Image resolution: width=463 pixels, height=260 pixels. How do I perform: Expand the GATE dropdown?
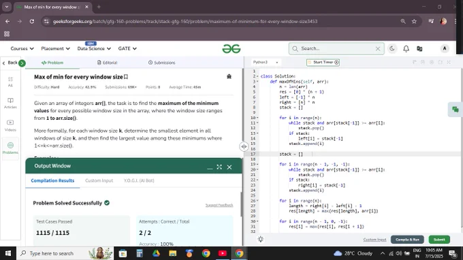[127, 49]
